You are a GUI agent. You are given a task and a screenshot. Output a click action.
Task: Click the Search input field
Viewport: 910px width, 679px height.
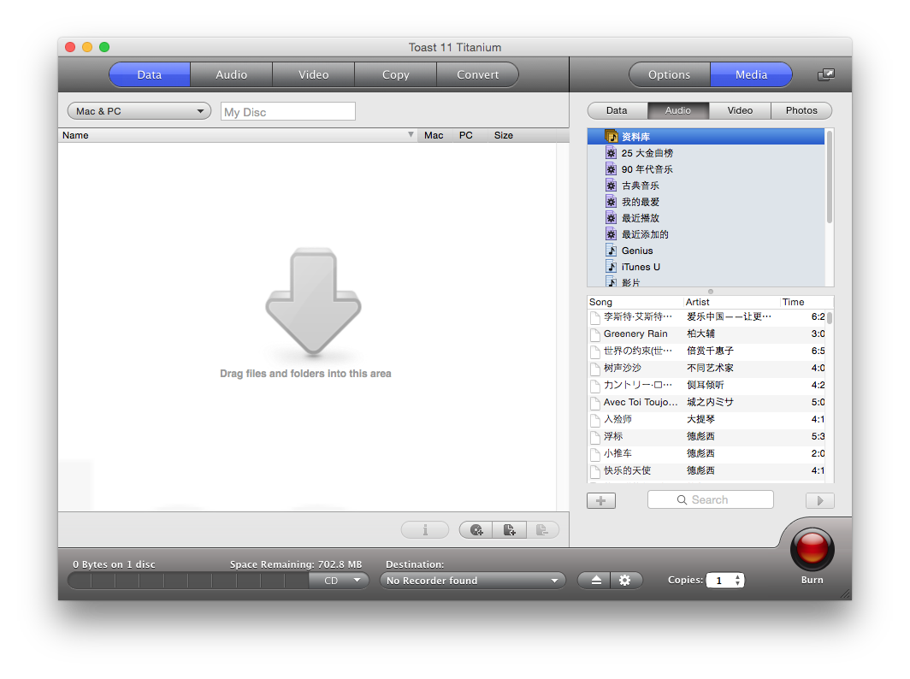(x=711, y=499)
